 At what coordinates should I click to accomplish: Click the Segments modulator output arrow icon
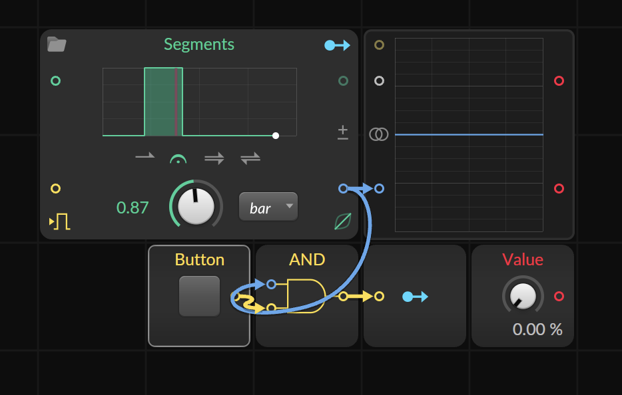pyautogui.click(x=337, y=45)
